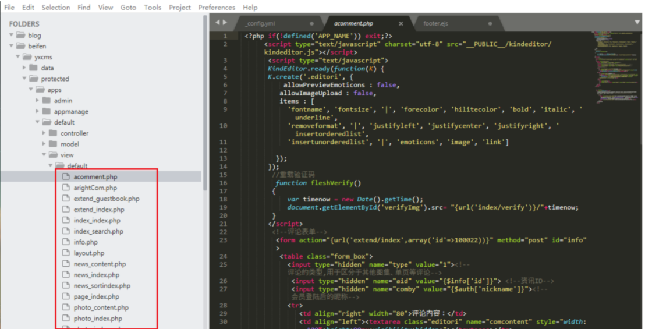
Task: Close the acomment.php tab
Action: (x=401, y=24)
